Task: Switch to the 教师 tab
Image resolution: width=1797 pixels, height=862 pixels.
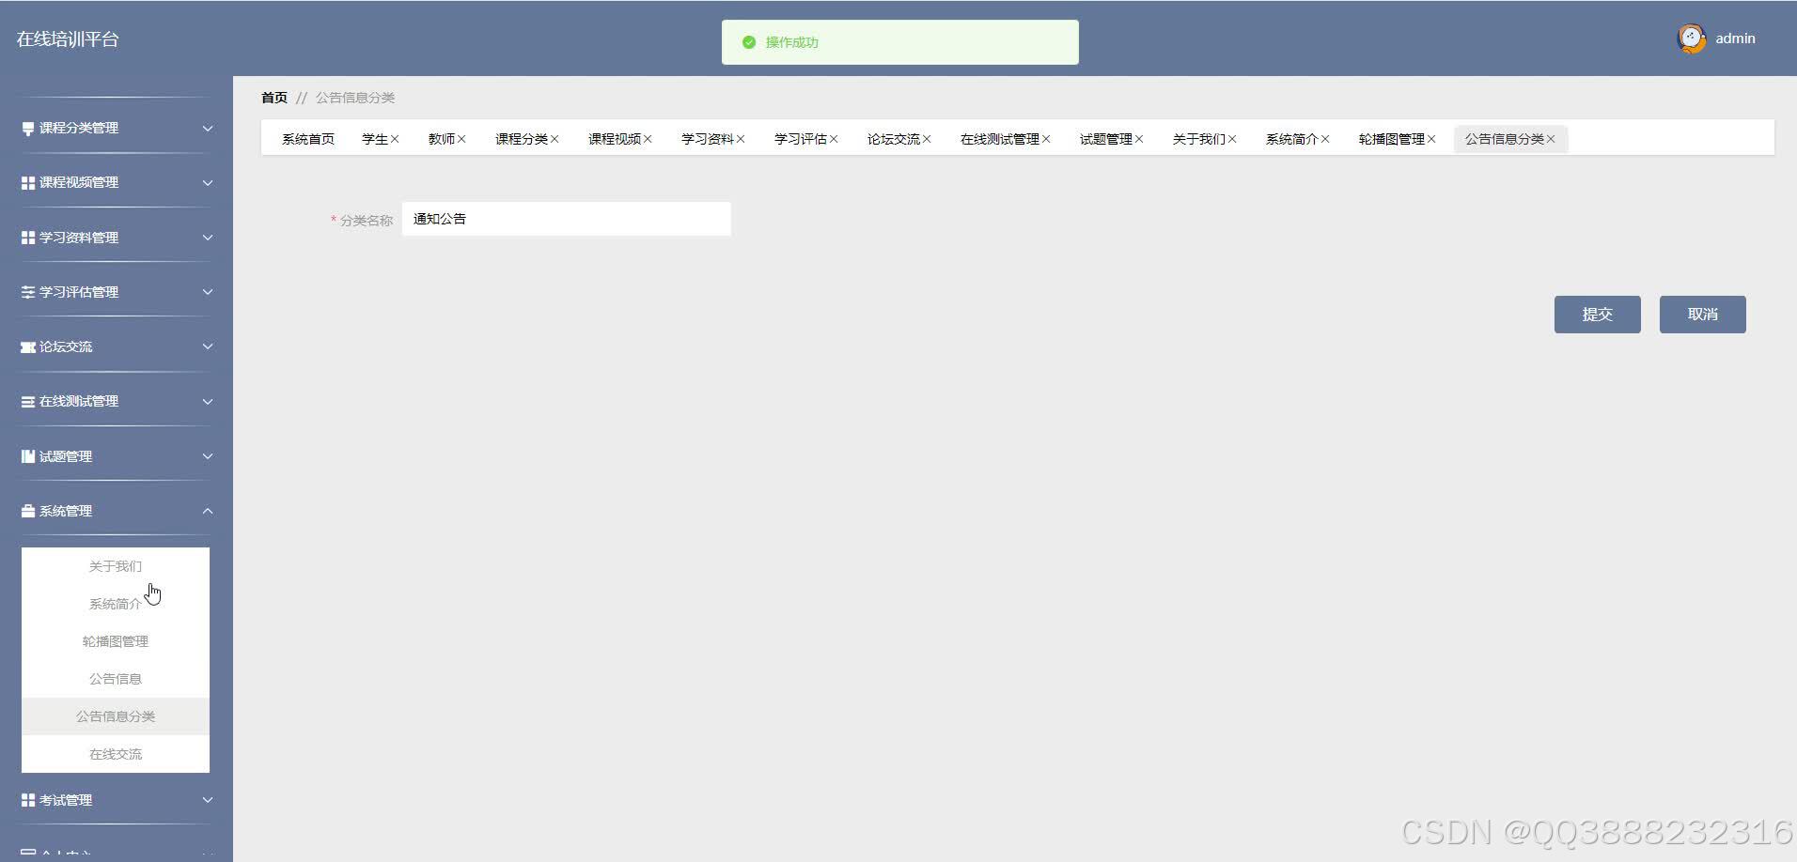Action: point(442,139)
